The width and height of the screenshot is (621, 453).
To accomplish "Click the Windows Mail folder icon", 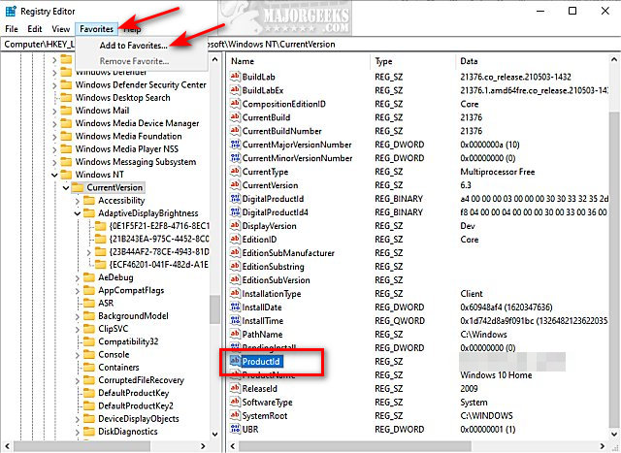I will point(66,110).
